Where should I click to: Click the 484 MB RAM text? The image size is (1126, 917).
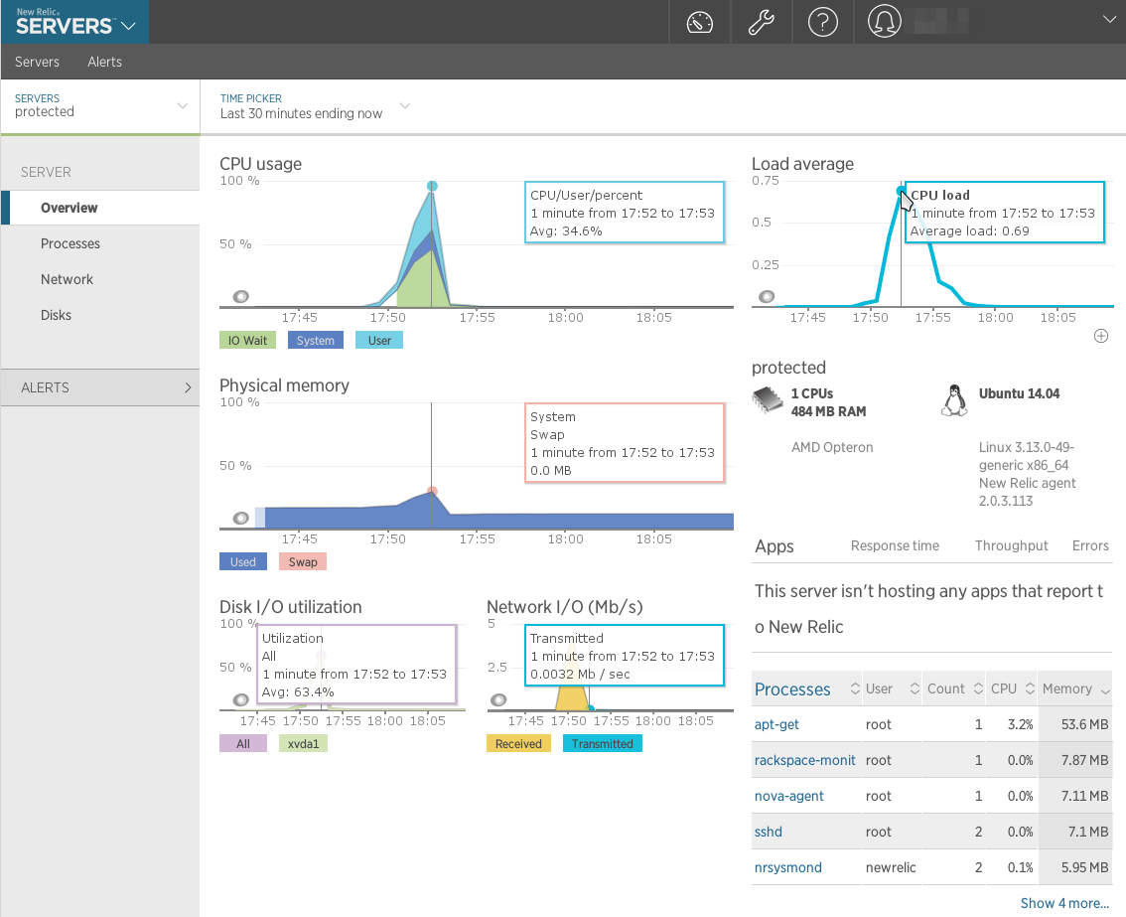click(828, 411)
